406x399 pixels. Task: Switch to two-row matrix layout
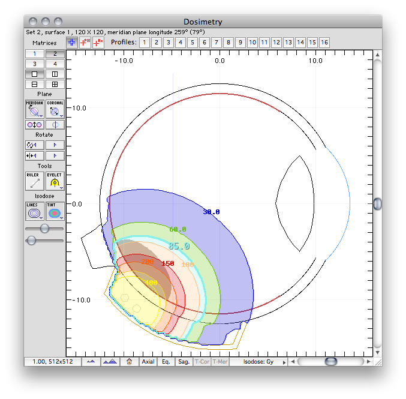click(x=34, y=84)
